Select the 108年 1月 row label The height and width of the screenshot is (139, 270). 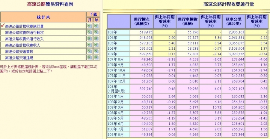coord(118,96)
